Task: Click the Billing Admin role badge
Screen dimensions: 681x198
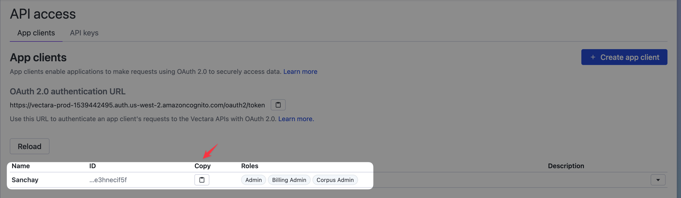Action: click(289, 180)
